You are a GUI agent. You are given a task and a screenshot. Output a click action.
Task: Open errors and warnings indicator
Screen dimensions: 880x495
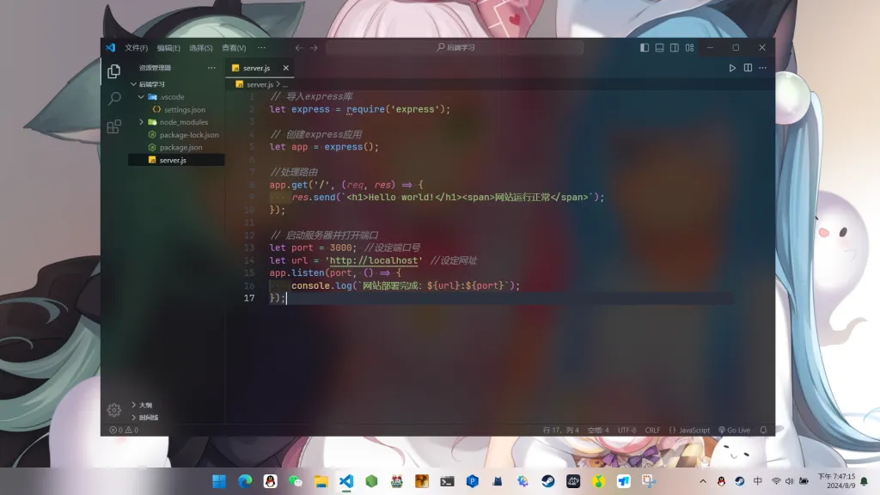pos(124,431)
